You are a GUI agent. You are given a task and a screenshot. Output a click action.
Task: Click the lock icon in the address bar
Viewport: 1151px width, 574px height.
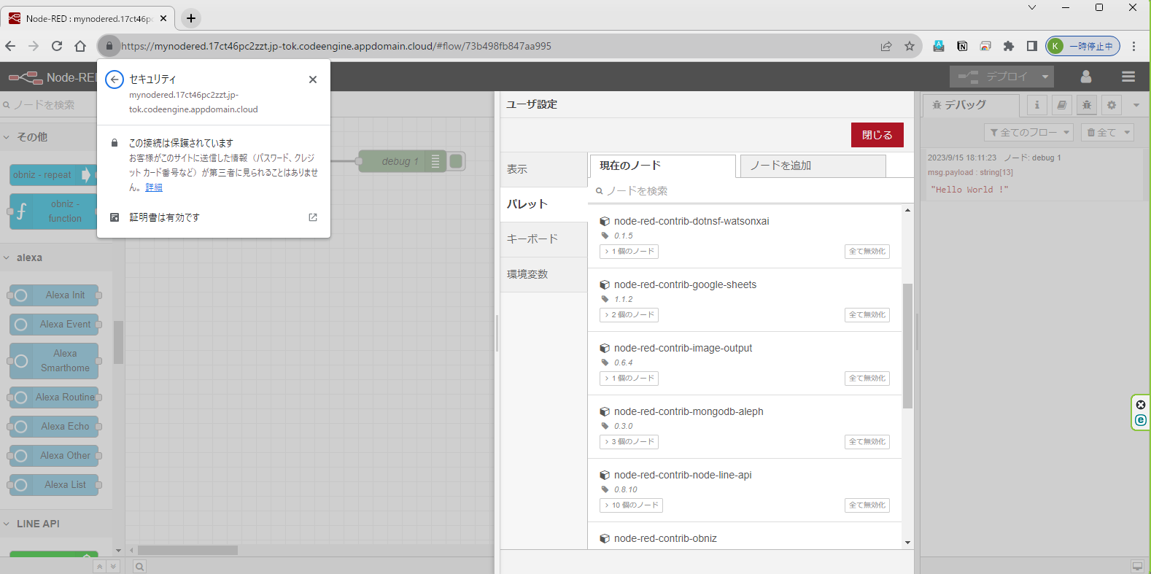[109, 46]
